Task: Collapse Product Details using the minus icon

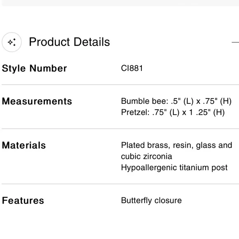Action: click(x=235, y=42)
